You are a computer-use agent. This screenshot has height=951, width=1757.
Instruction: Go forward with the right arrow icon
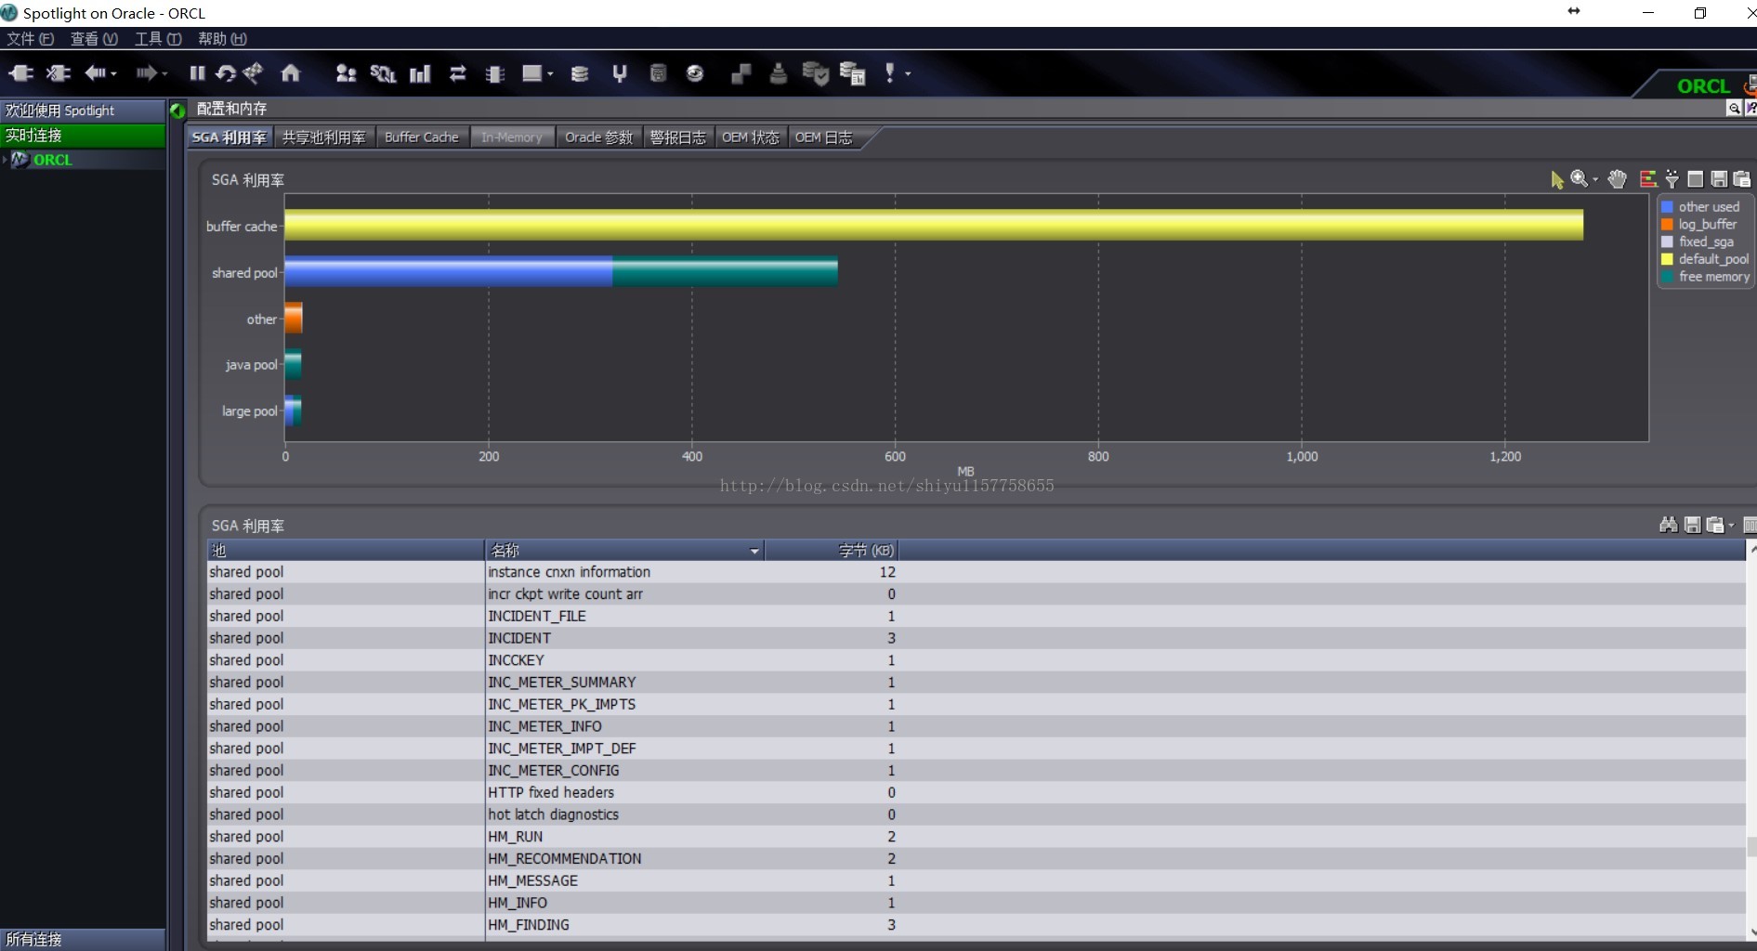click(146, 73)
